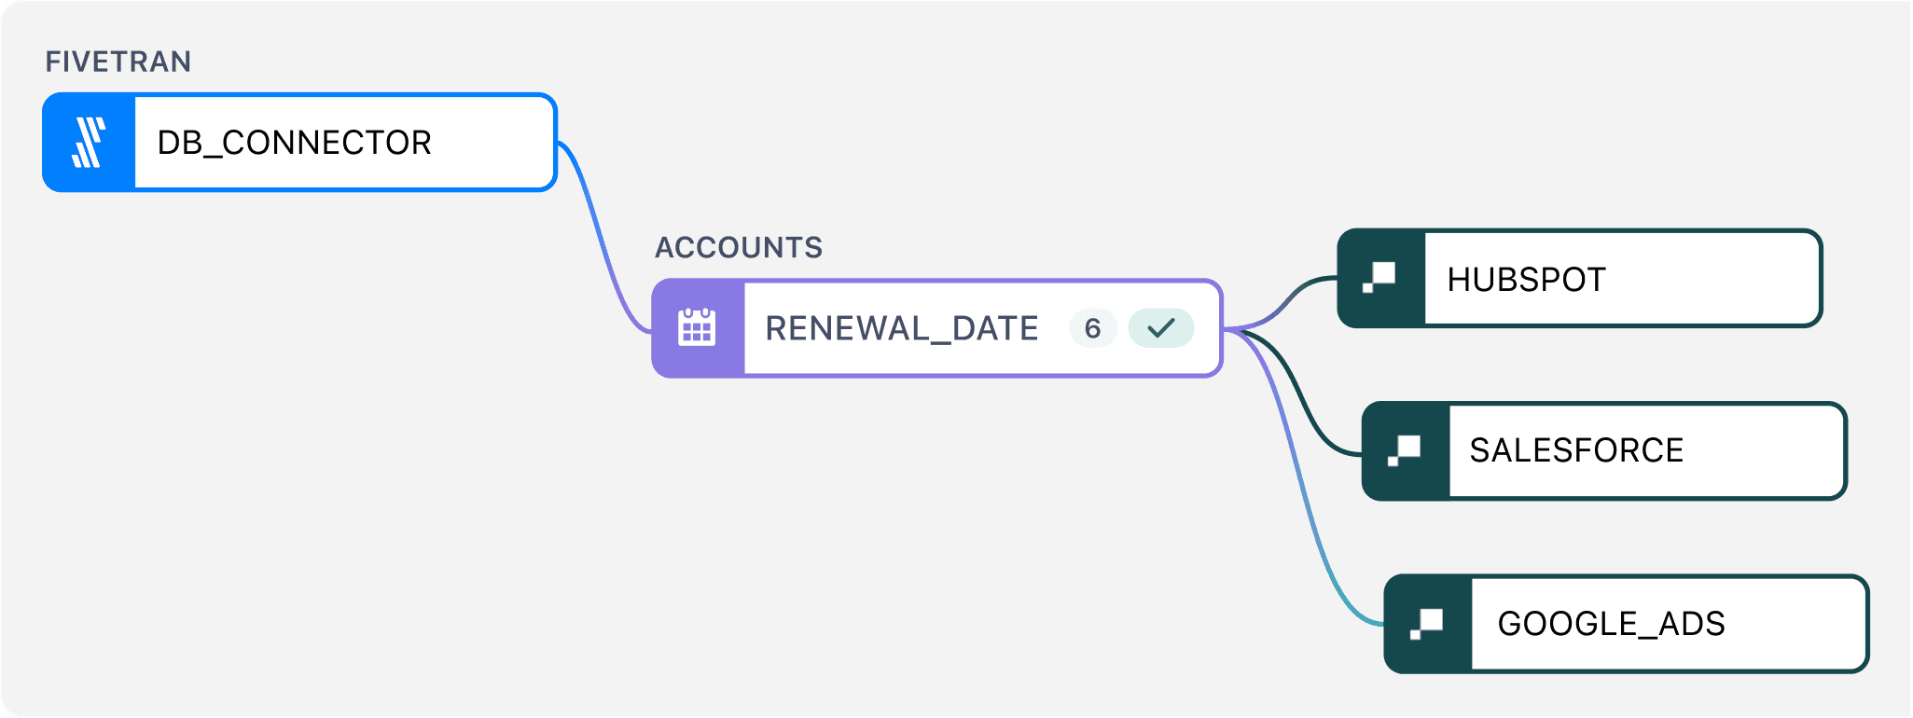This screenshot has height=718, width=1913.
Task: Click empty canvas below DB_CONNECTOR node
Action: [280, 420]
